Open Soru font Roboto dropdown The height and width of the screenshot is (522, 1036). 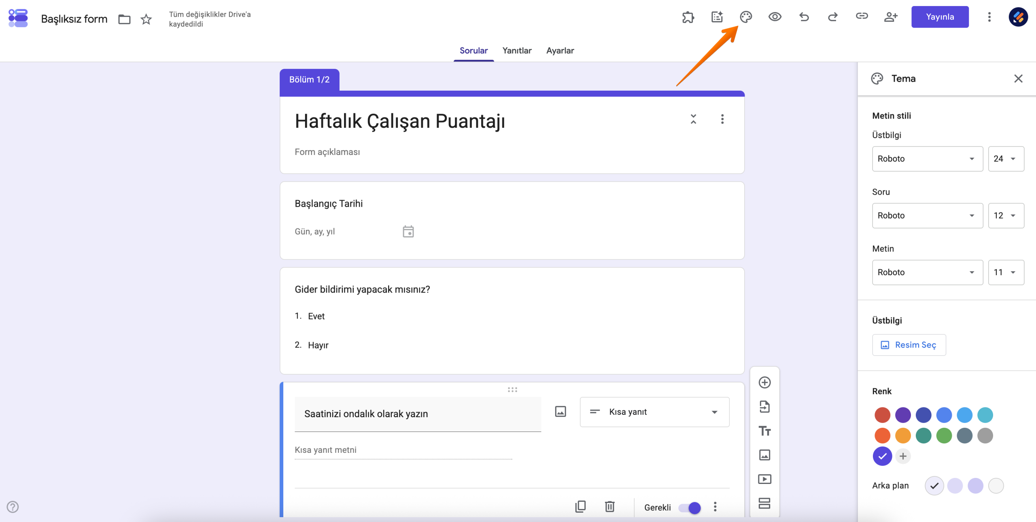[928, 216]
